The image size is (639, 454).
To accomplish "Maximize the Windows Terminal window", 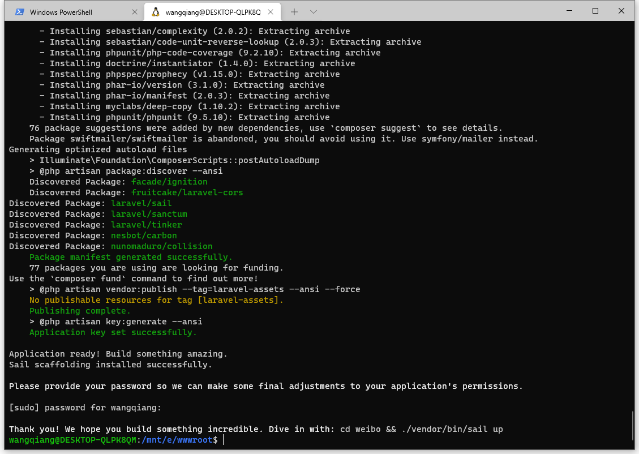I will pos(595,11).
